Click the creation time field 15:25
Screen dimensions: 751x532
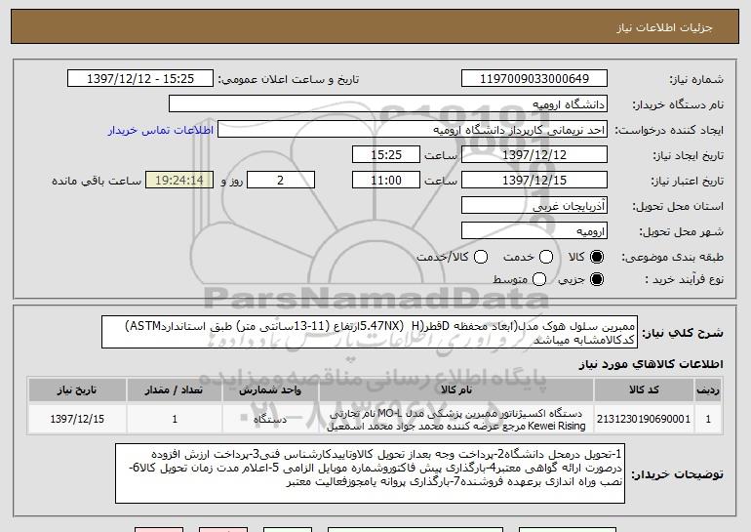click(x=386, y=155)
